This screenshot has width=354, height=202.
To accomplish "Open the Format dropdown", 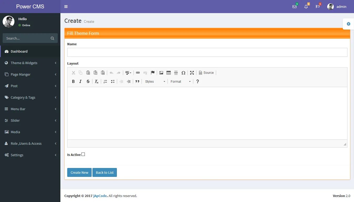I will click(x=180, y=82).
